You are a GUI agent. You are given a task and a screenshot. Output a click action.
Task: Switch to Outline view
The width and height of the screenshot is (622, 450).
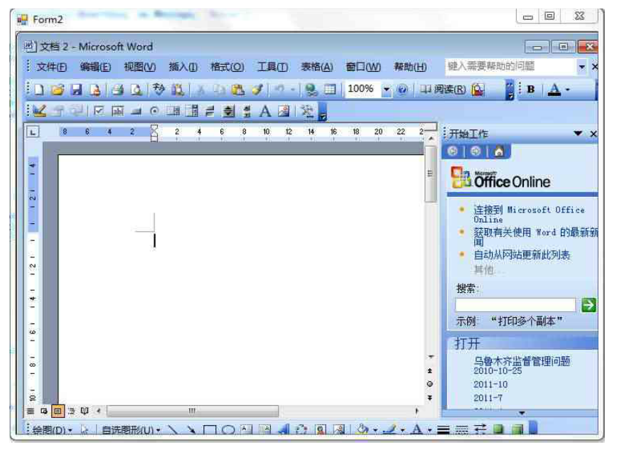(x=71, y=411)
